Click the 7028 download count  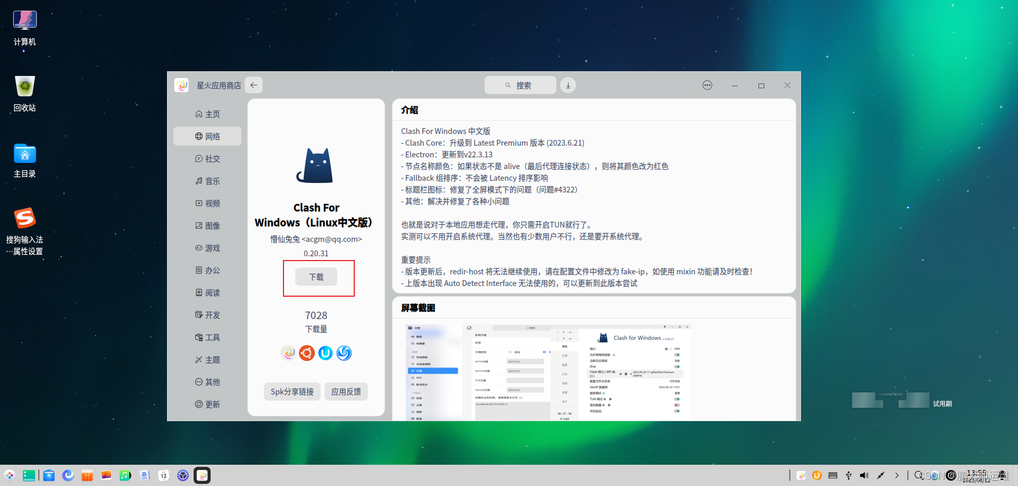[x=316, y=315]
